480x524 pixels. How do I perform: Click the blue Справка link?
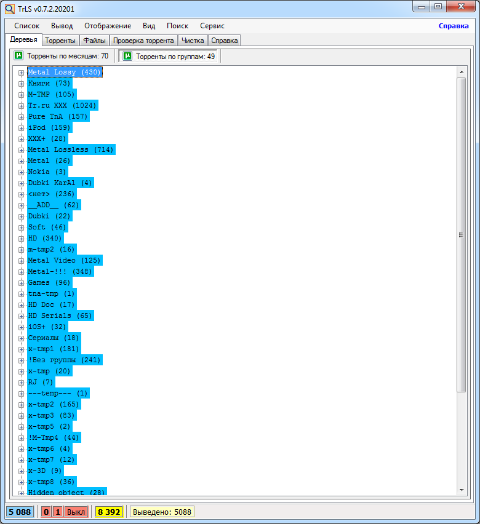click(454, 26)
